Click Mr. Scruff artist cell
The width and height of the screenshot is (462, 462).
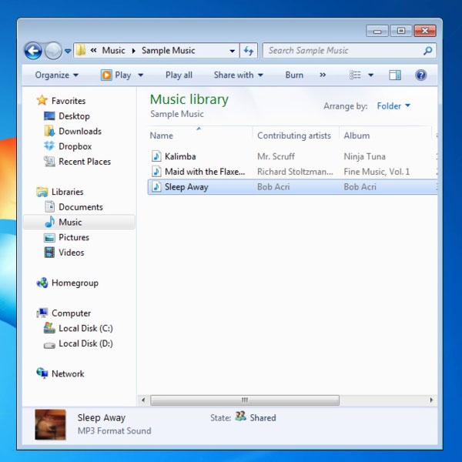(x=276, y=156)
